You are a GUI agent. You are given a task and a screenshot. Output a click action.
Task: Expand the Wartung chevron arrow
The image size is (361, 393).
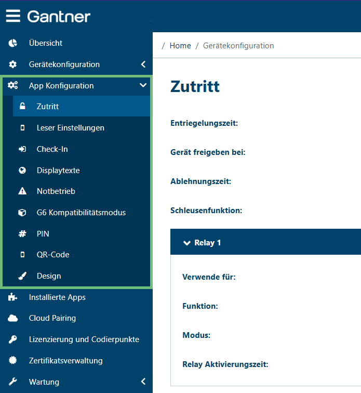click(143, 382)
